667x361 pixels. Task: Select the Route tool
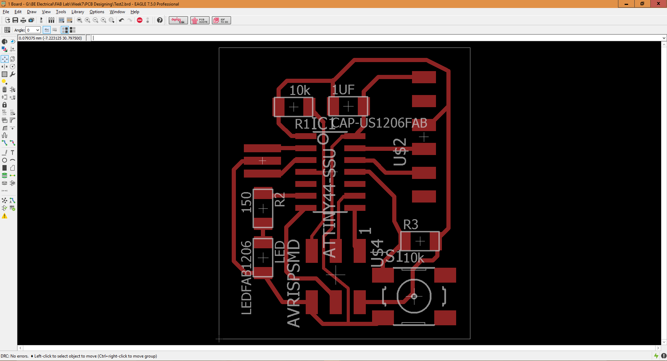[x=5, y=143]
